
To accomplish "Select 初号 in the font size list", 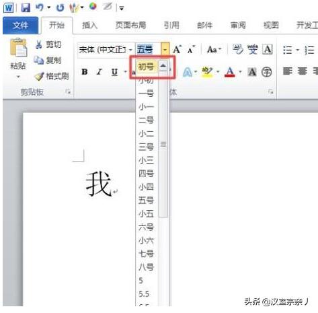I will coord(146,67).
